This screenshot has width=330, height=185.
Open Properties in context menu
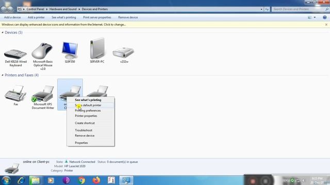tap(91, 143)
